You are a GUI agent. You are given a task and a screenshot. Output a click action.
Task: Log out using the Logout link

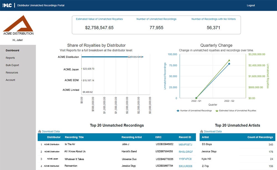click(x=251, y=5)
